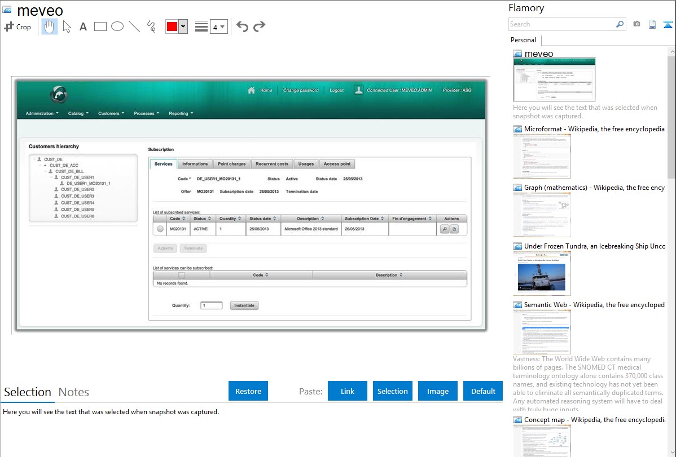Click the Flamory search field

(x=561, y=24)
